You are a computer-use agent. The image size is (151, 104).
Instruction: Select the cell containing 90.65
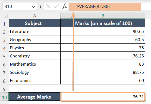(103, 31)
